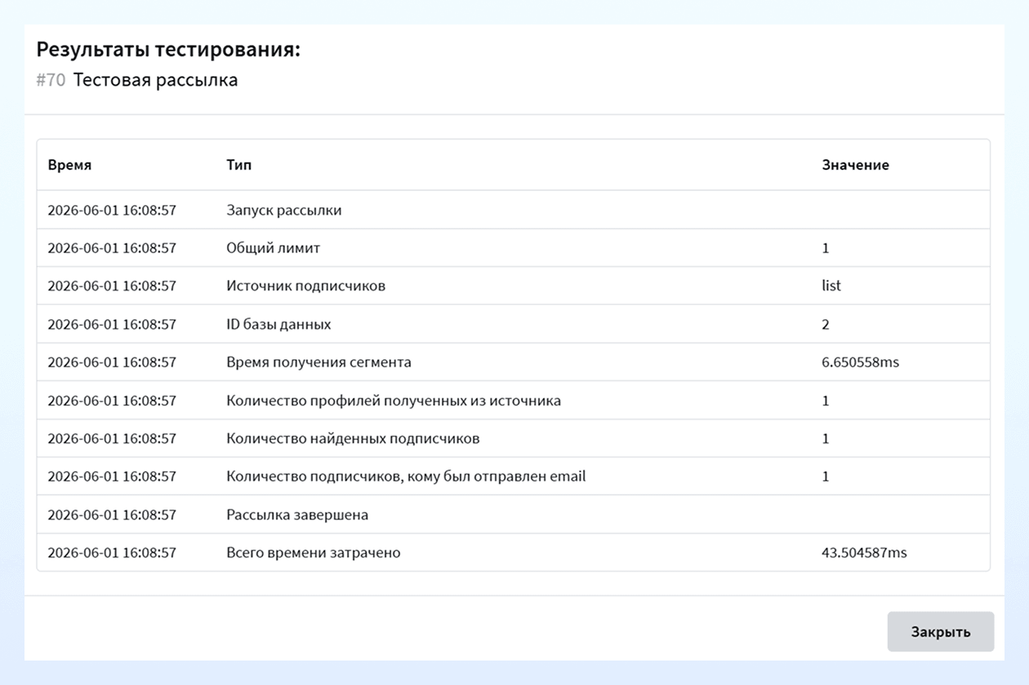Click the Рассылка завершена cell
This screenshot has width=1029, height=685.
[x=297, y=514]
